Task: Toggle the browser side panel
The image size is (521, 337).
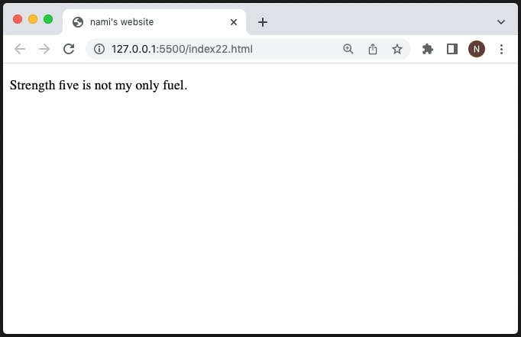Action: (x=452, y=49)
